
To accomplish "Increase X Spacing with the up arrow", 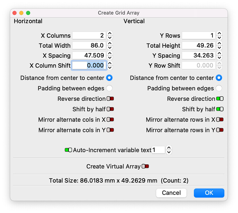I will point(110,53).
